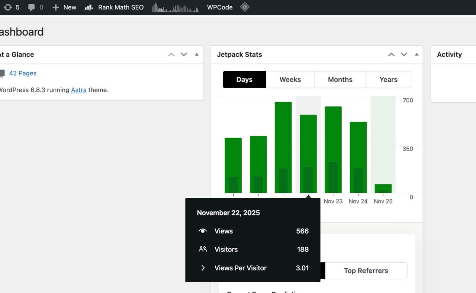
Task: Open WPCode menu in admin bar
Action: [220, 7]
